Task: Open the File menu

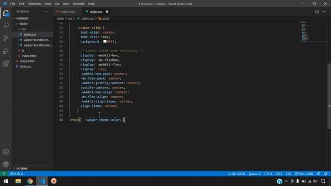Action: point(12,4)
